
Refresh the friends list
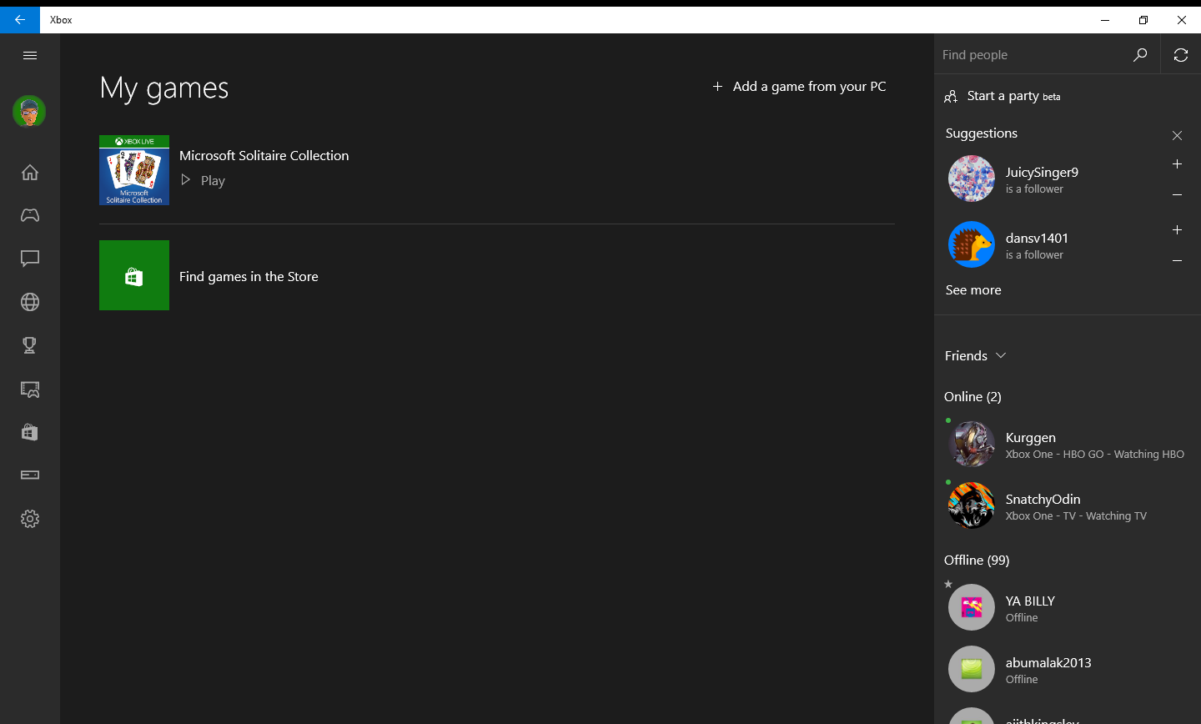(1181, 55)
